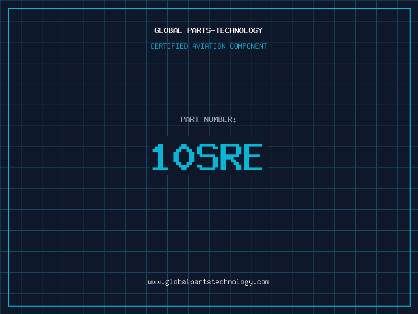Select the word GLOBAL in the title

168,30
